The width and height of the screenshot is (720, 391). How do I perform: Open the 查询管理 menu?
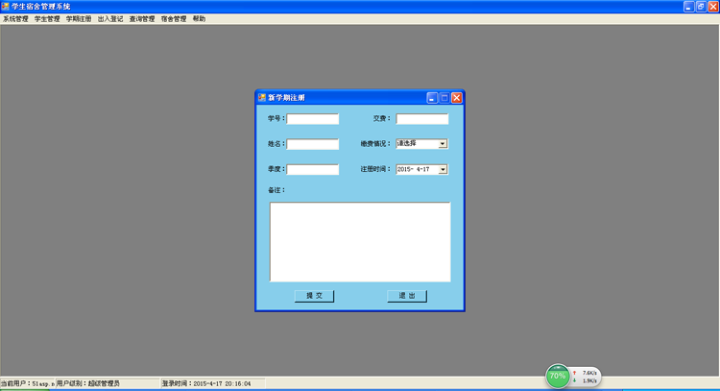(142, 19)
